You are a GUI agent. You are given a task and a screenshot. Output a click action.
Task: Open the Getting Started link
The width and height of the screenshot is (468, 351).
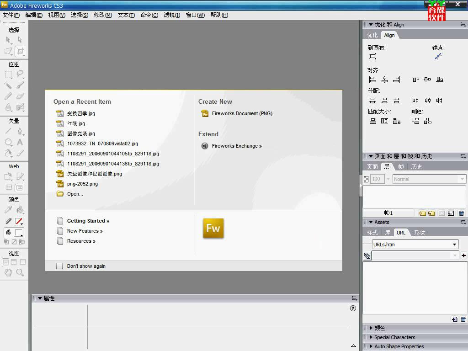(88, 221)
